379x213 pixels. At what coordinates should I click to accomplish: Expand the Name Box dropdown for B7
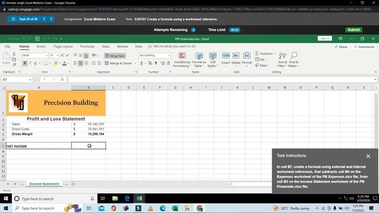pos(30,79)
